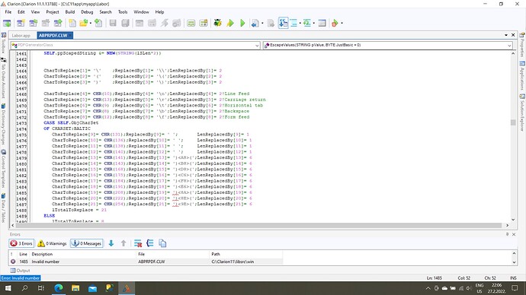Open the Project menu
The width and height of the screenshot is (526, 295).
tap(53, 11)
